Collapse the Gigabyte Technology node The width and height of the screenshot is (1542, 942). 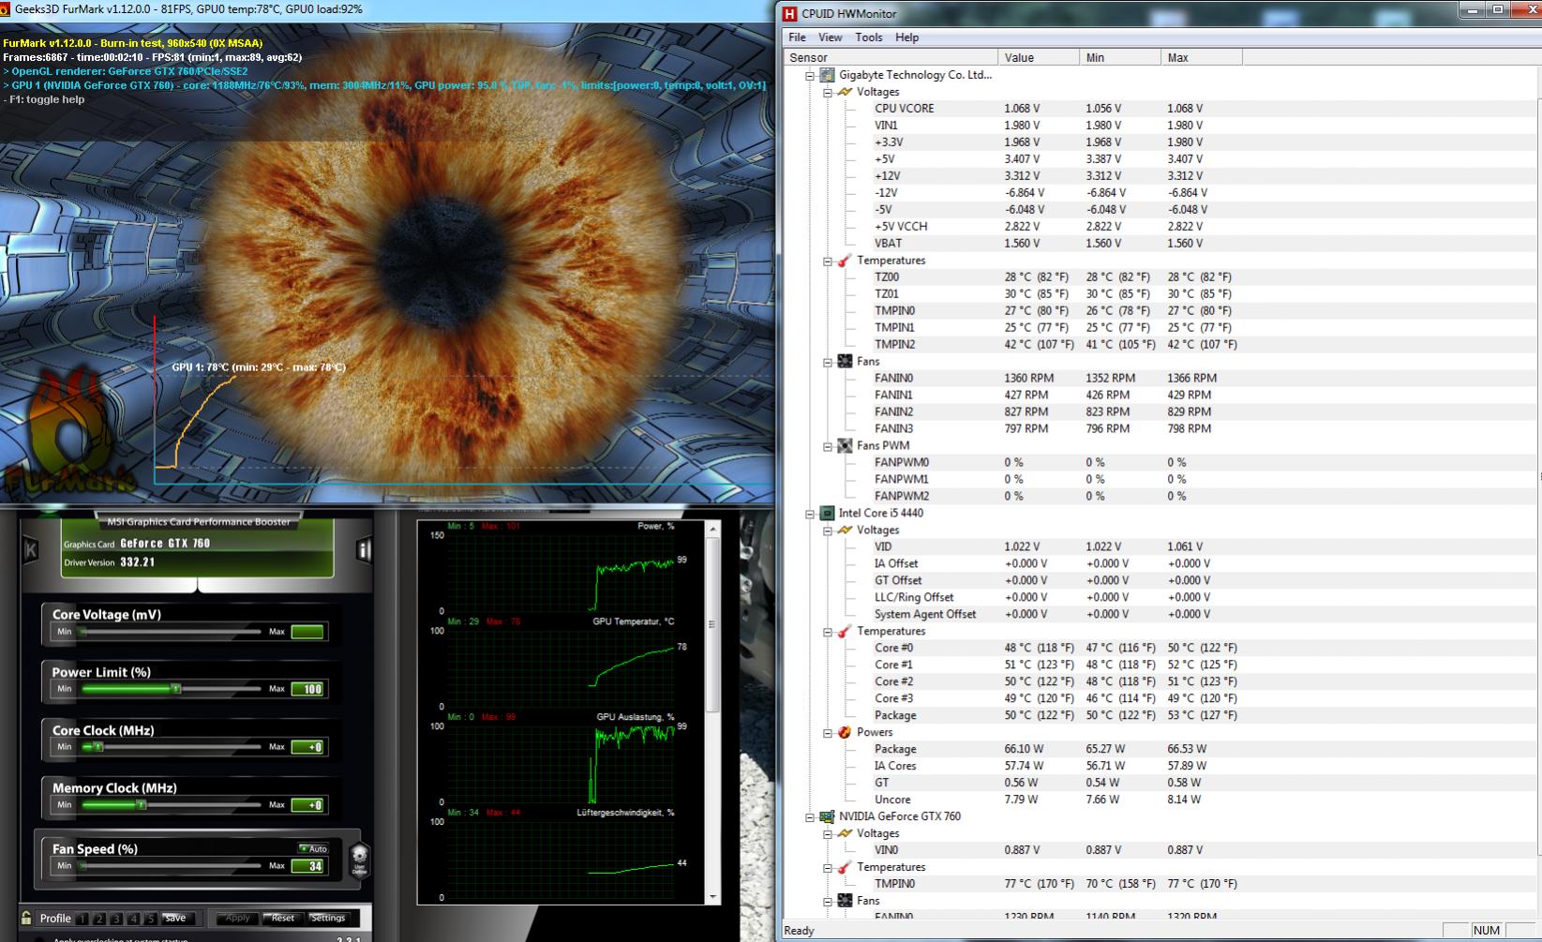tap(810, 76)
